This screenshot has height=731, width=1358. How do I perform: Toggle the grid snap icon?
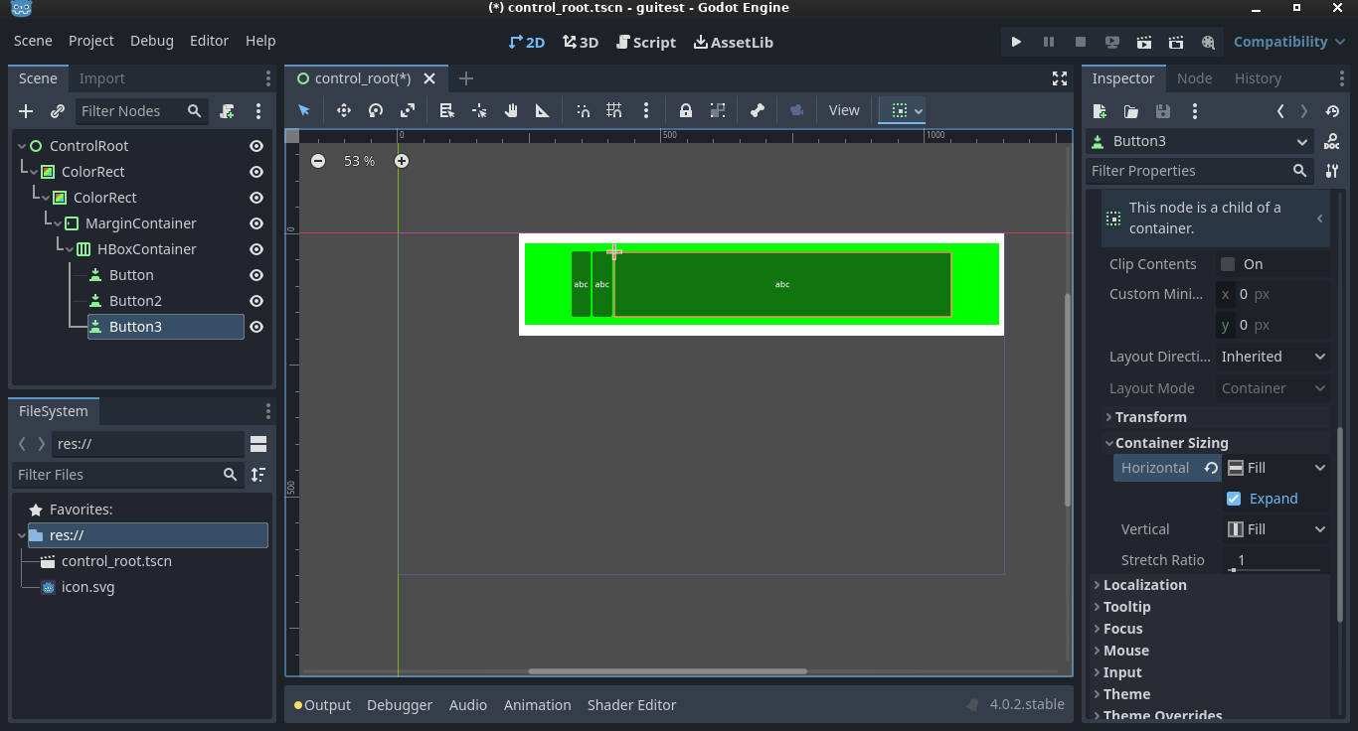(614, 110)
